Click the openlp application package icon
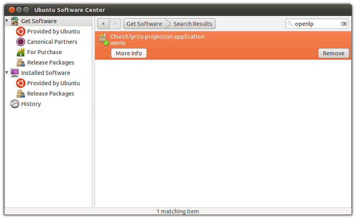The height and width of the screenshot is (219, 356). coord(103,39)
